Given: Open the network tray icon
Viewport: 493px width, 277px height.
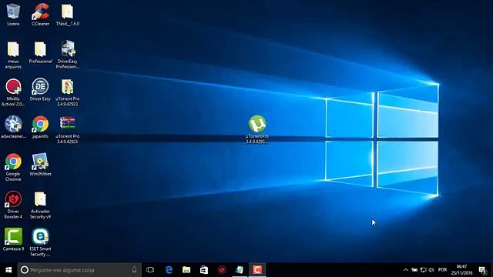Looking at the screenshot, I should click(423, 270).
